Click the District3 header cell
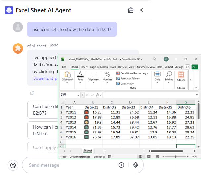201x177 pixels. coord(130,107)
